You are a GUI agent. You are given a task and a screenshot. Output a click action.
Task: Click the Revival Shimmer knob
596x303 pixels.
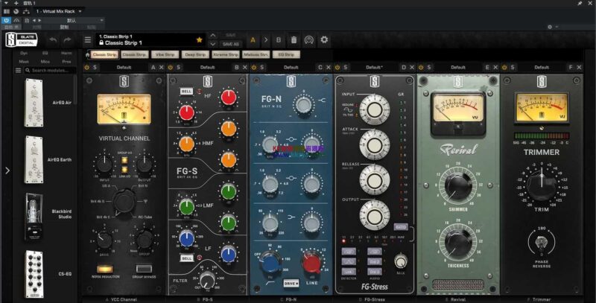(458, 187)
